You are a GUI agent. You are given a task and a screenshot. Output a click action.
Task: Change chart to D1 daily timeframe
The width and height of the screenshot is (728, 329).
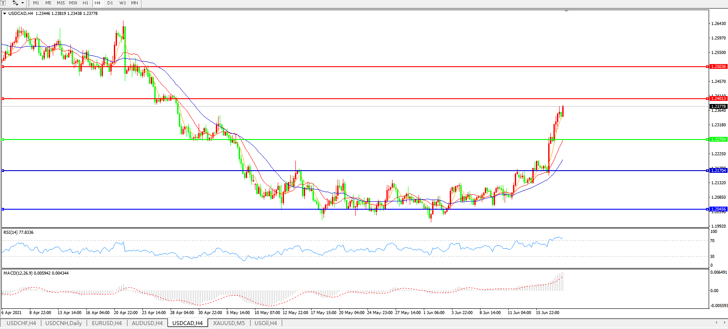110,3
